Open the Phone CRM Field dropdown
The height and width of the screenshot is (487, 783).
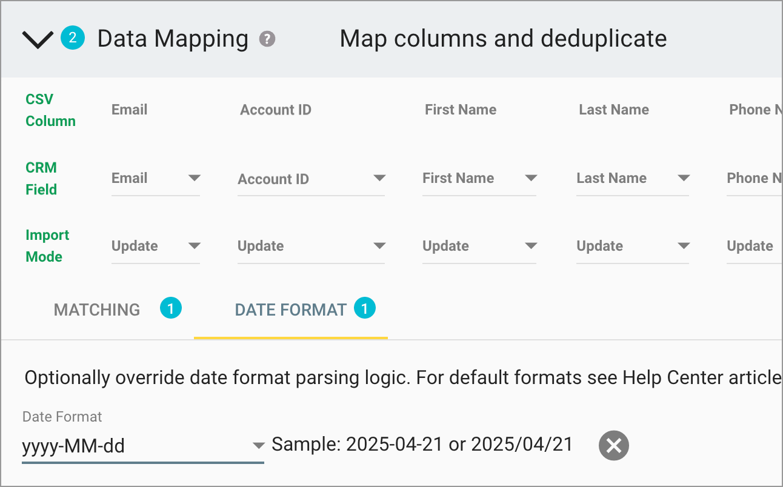[755, 179]
